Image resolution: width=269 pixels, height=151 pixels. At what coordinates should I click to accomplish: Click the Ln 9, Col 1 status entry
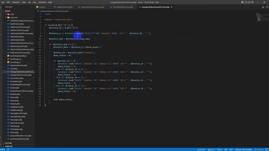[x=201, y=149]
